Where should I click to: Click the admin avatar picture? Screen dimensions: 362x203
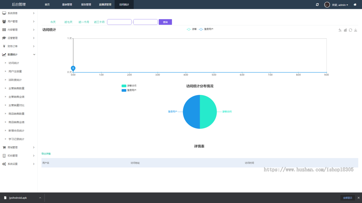click(x=327, y=5)
